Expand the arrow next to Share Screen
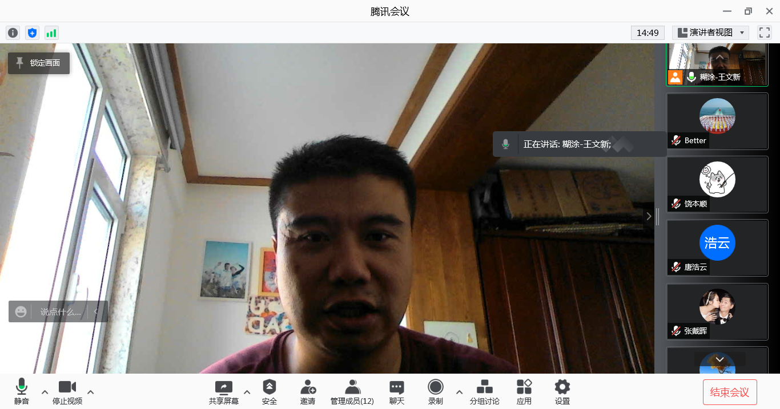The image size is (780, 409). 247,392
